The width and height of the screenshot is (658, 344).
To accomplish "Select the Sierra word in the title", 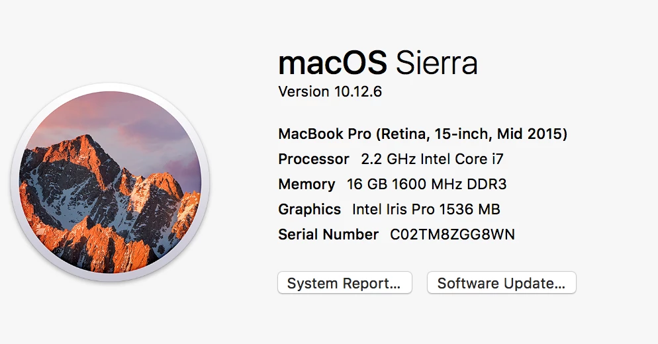I will (436, 62).
